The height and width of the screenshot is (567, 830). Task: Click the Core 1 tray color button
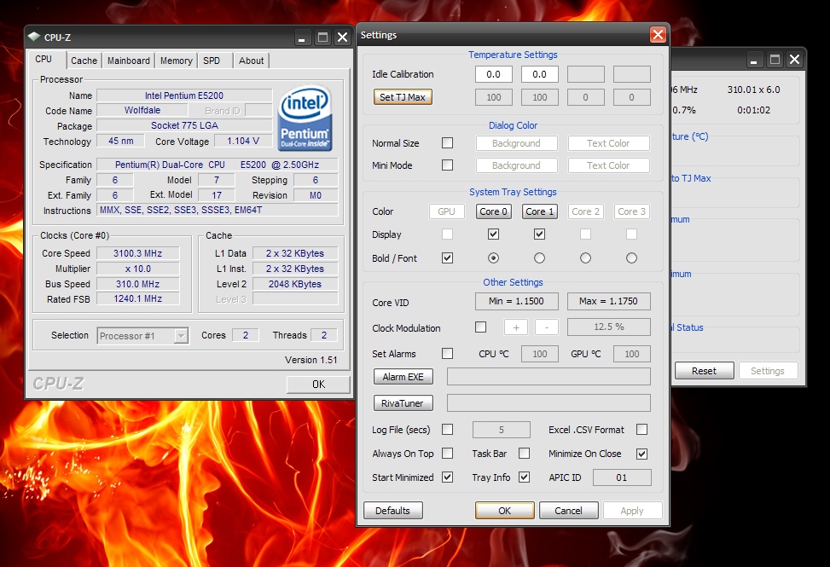(539, 211)
